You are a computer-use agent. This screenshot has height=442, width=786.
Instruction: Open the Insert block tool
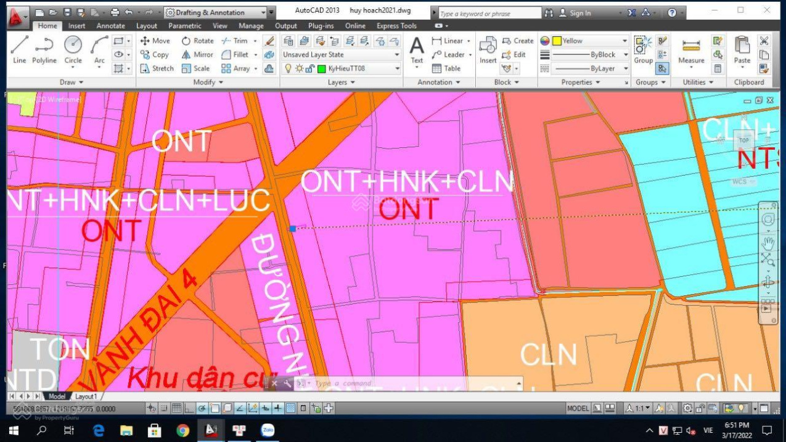488,49
